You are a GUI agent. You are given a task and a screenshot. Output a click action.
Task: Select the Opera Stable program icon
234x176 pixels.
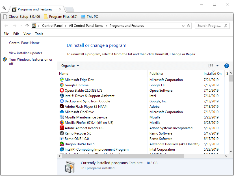pos(62,90)
